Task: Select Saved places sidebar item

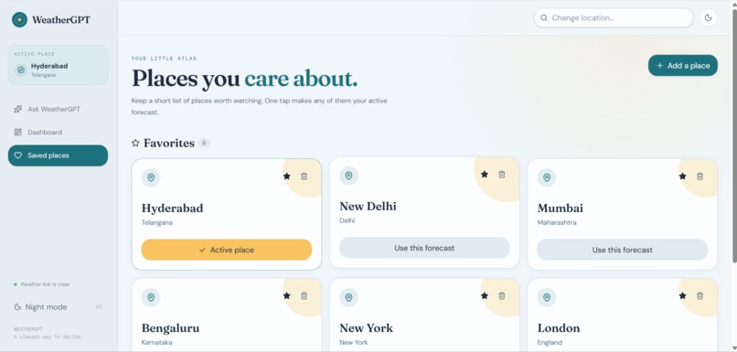Action: [x=58, y=155]
